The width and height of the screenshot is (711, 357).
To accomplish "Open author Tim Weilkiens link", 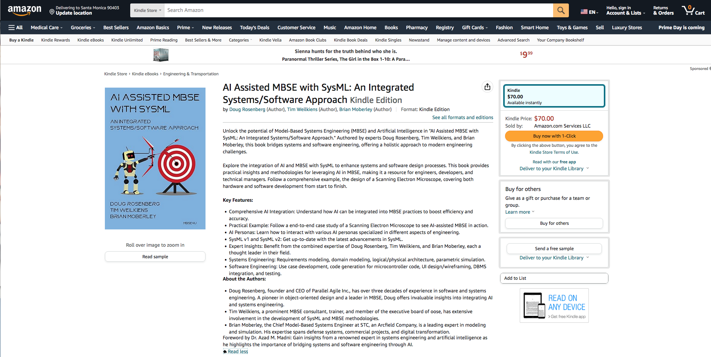I will [302, 110].
